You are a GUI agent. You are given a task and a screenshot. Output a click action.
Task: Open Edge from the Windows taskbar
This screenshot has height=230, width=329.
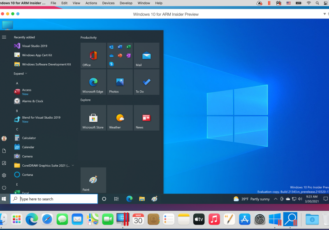[x=129, y=199]
